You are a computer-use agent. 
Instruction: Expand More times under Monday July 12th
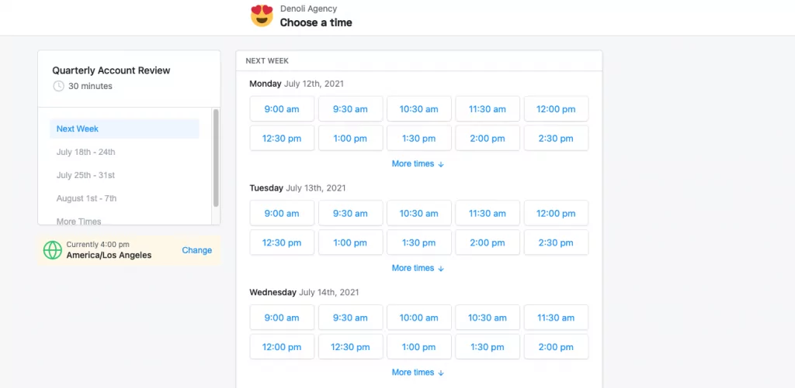click(418, 163)
